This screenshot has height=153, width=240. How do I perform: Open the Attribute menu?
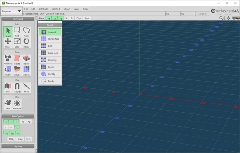pos(43,9)
